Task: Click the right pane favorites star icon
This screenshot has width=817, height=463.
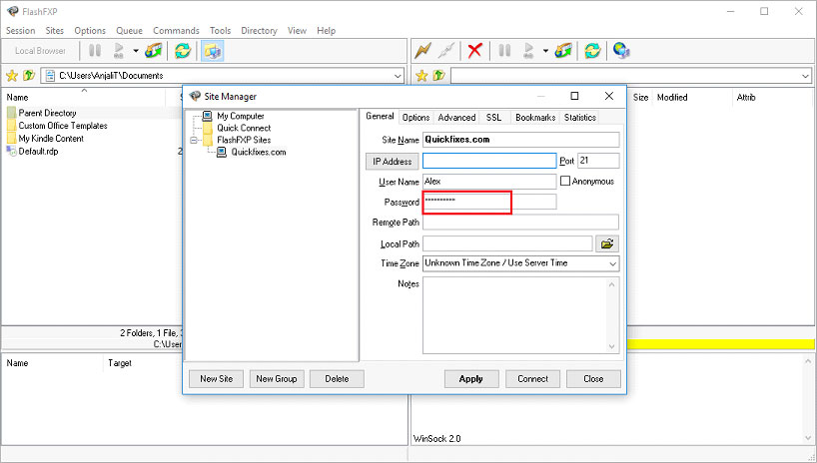Action: [x=421, y=76]
